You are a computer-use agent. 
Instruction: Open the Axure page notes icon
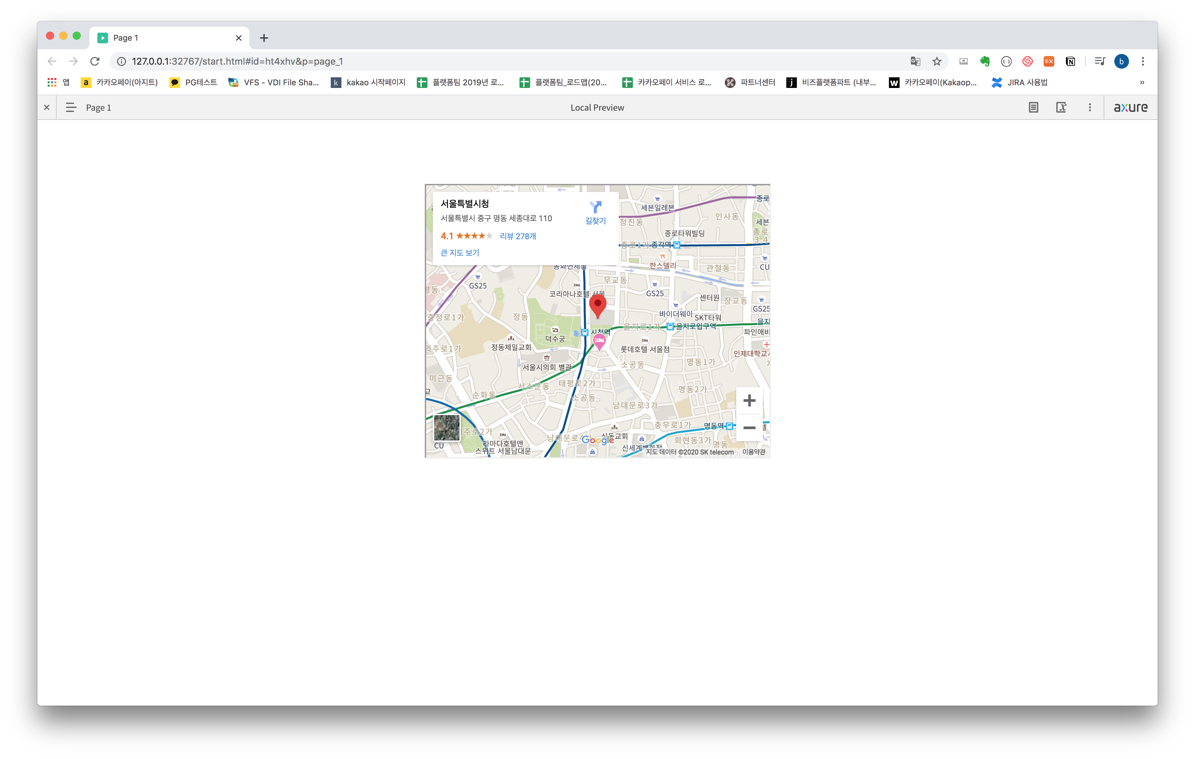tap(1033, 107)
